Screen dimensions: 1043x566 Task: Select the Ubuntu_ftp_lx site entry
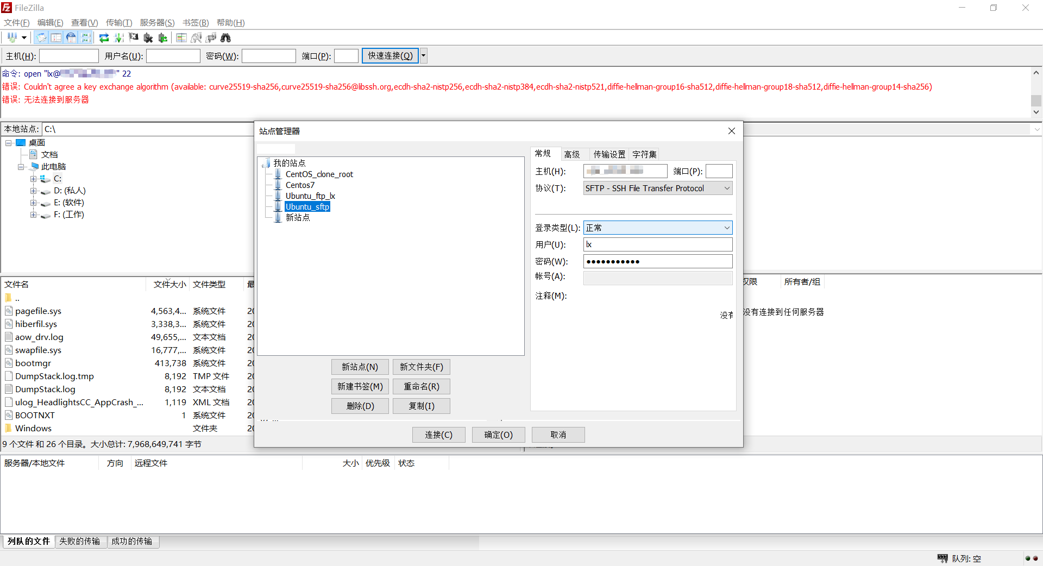[x=310, y=196]
